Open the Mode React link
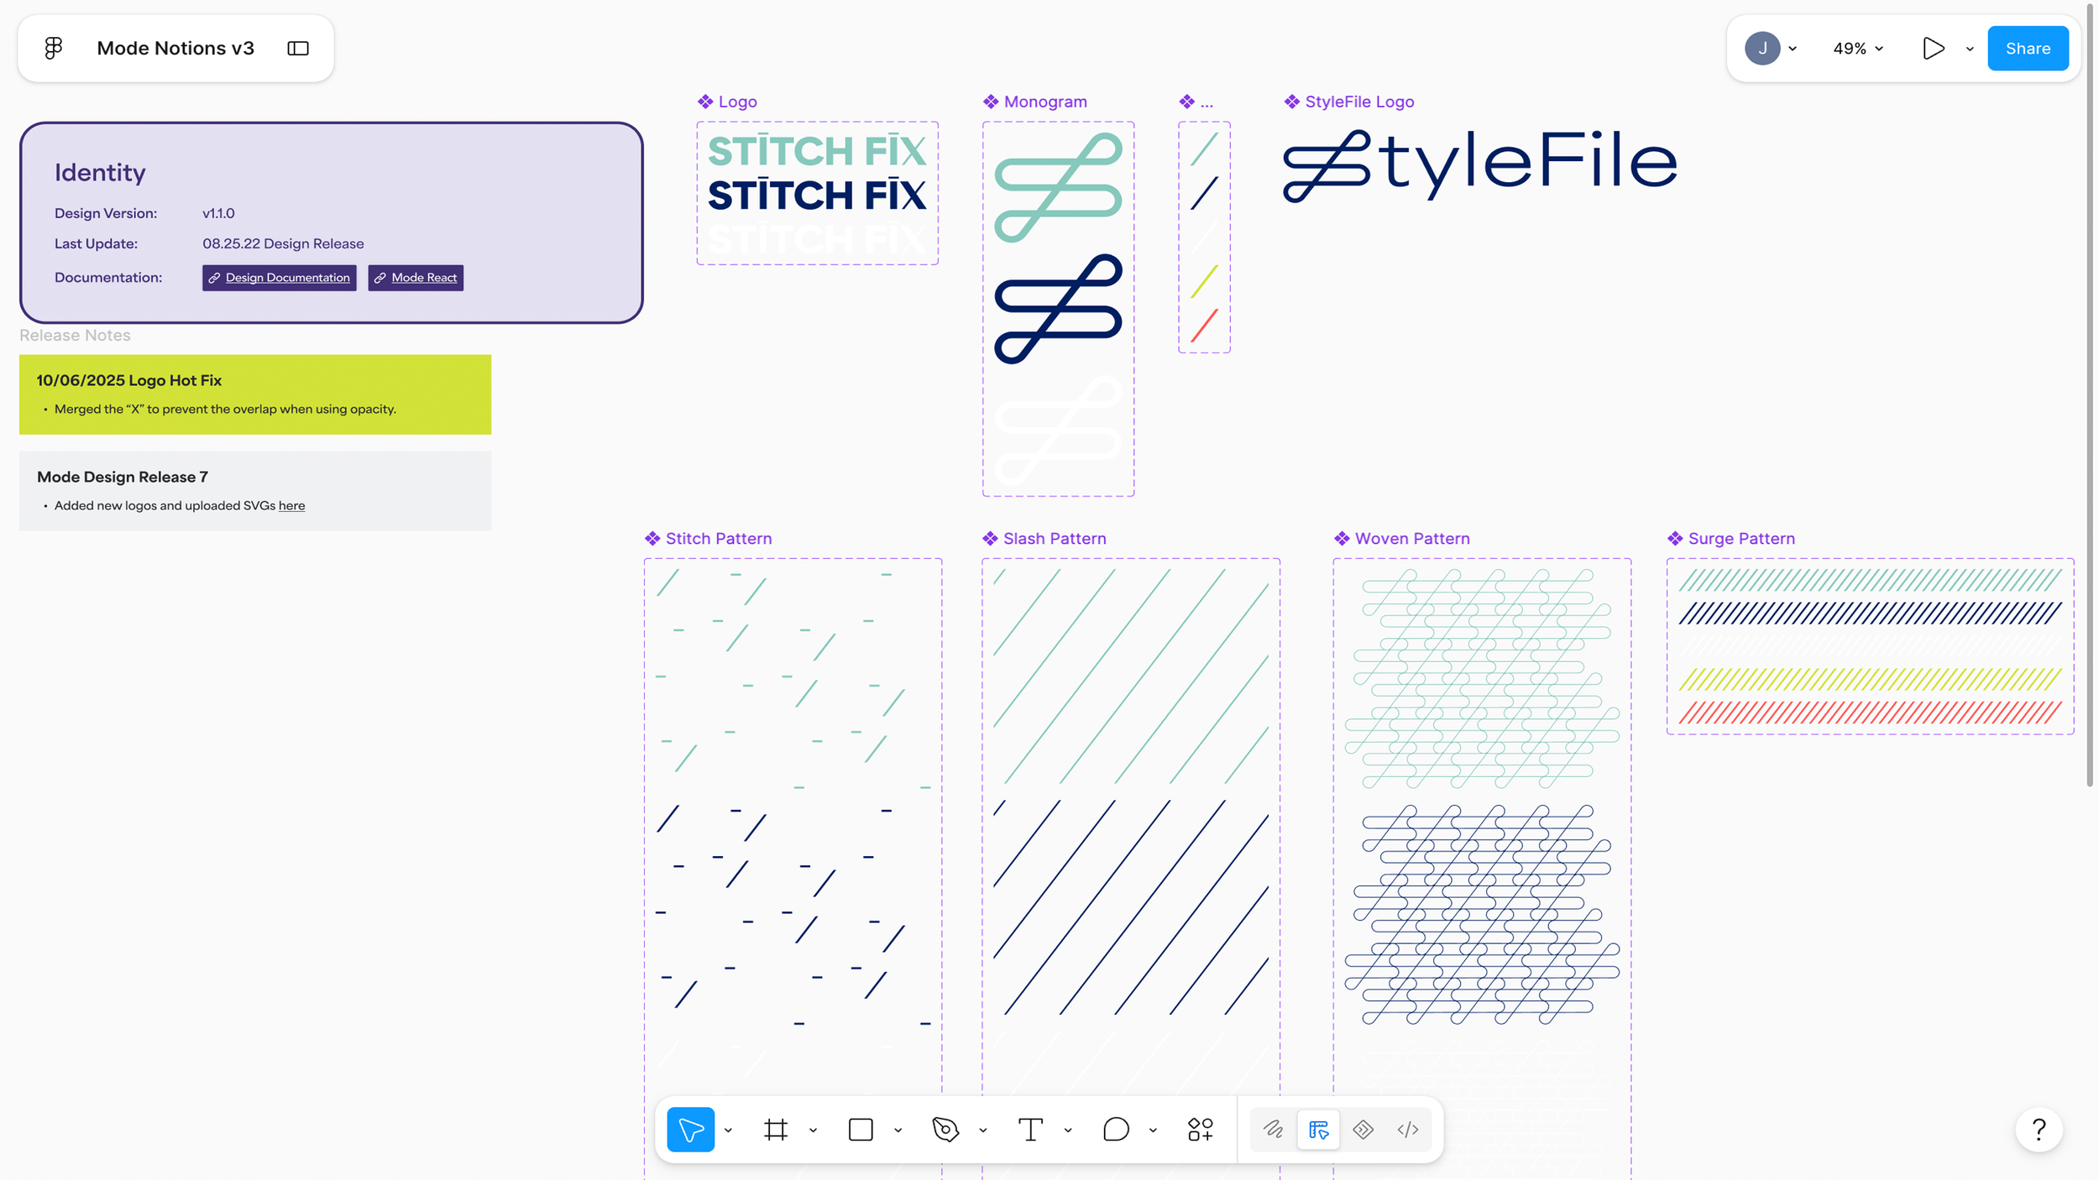This screenshot has height=1180, width=2099. [x=416, y=277]
